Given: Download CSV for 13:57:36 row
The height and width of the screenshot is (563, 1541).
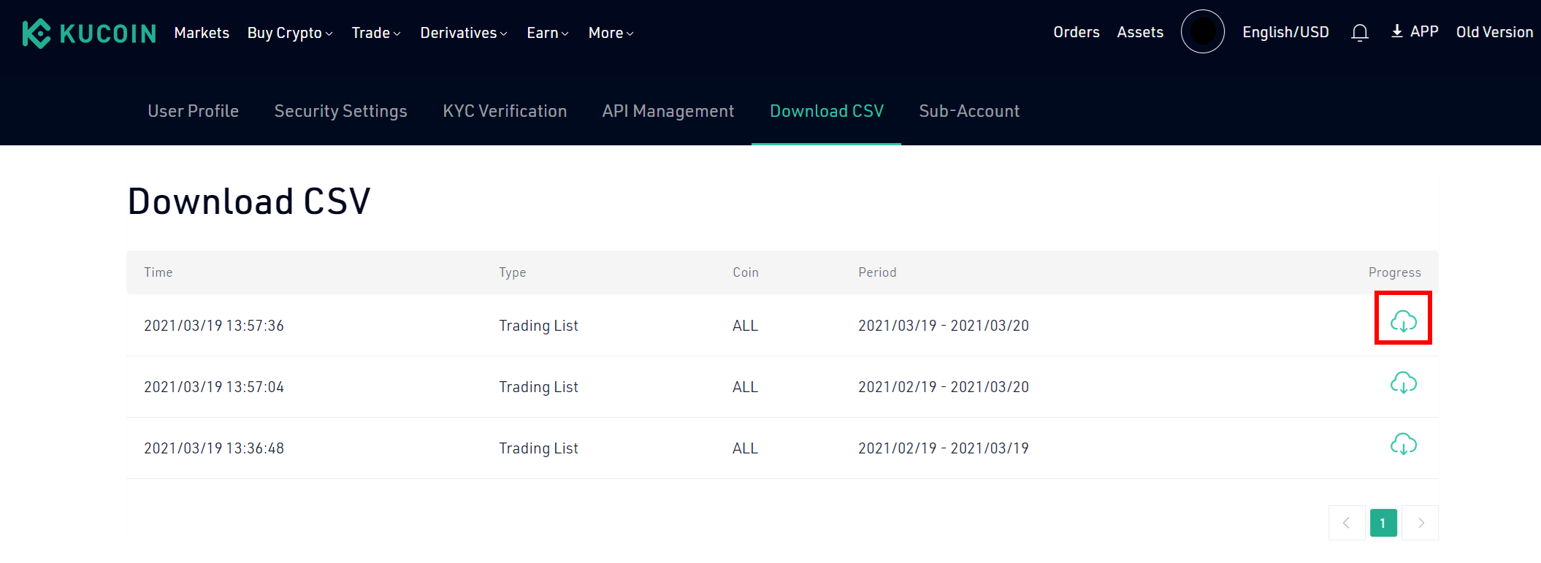Looking at the screenshot, I should tap(1403, 321).
